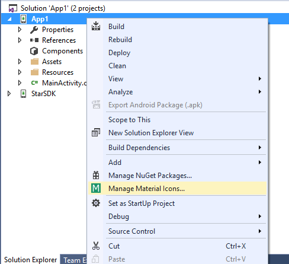Click the Solution 'App1' Visual Studio icon
This screenshot has width=289, height=264.
[13, 8]
